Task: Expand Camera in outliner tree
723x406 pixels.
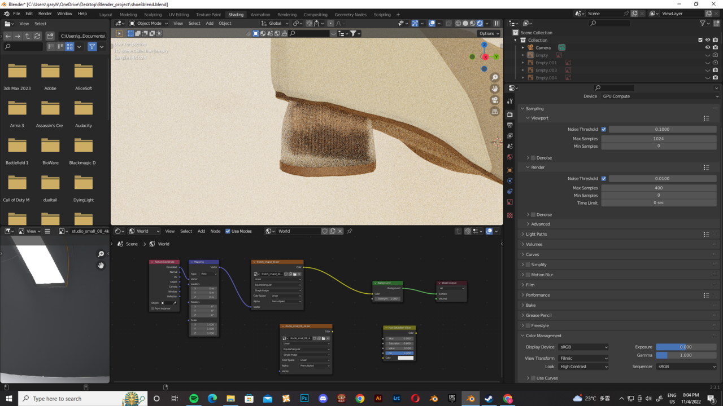Action: click(523, 48)
